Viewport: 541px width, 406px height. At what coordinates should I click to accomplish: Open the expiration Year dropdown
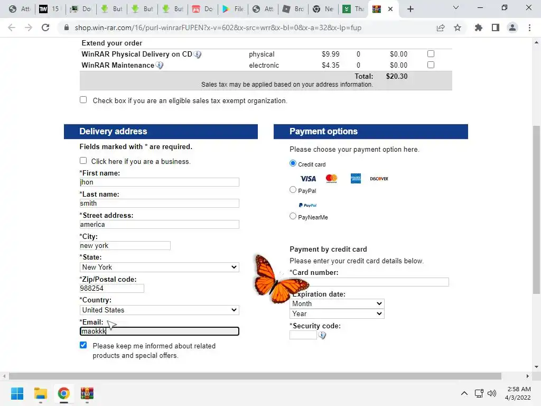tap(337, 314)
